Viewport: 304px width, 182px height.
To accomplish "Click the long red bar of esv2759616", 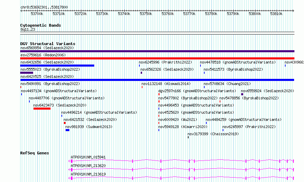I will pos(157,58).
